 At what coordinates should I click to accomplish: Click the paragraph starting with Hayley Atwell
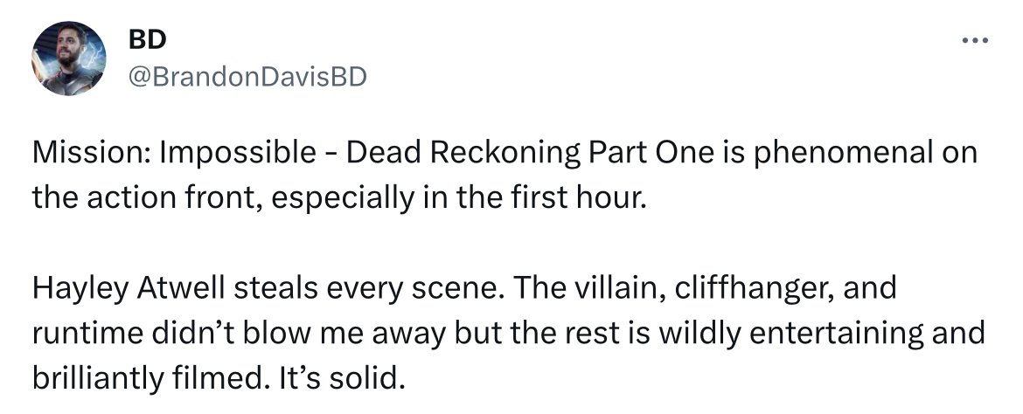pos(507,333)
